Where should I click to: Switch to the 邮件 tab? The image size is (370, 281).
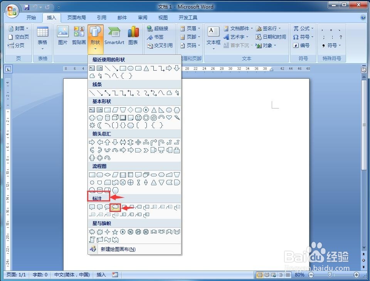pyautogui.click(x=122, y=17)
